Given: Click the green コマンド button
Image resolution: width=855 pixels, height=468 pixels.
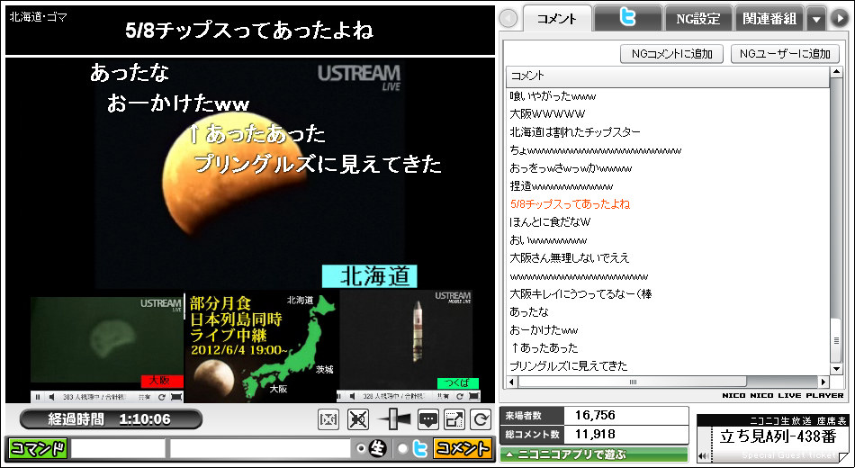Looking at the screenshot, I should click(38, 449).
